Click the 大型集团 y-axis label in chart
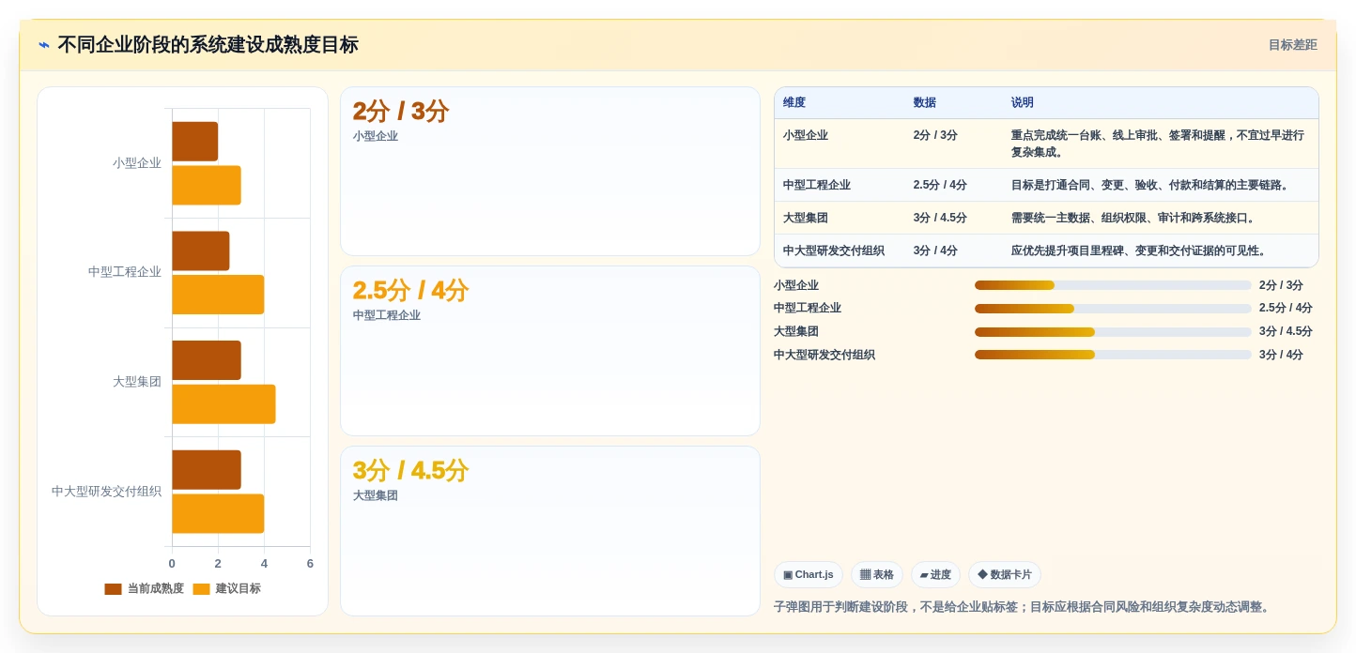 (137, 382)
